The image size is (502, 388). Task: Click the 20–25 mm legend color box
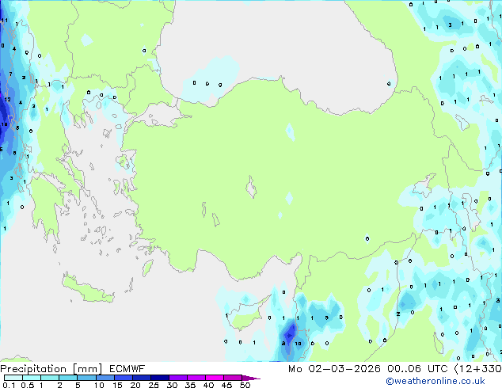[x=141, y=378]
